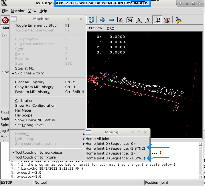This screenshot has height=186, width=205.
Task: Choose Home Joint 3 (Sequence: -1 SYNC)
Action: click(x=118, y=158)
